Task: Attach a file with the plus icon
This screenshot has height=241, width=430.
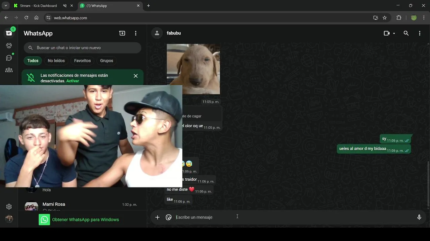Action: tap(157, 217)
